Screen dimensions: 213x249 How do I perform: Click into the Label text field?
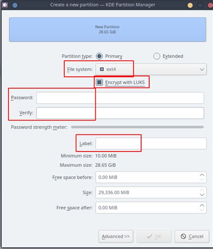tap(151, 143)
